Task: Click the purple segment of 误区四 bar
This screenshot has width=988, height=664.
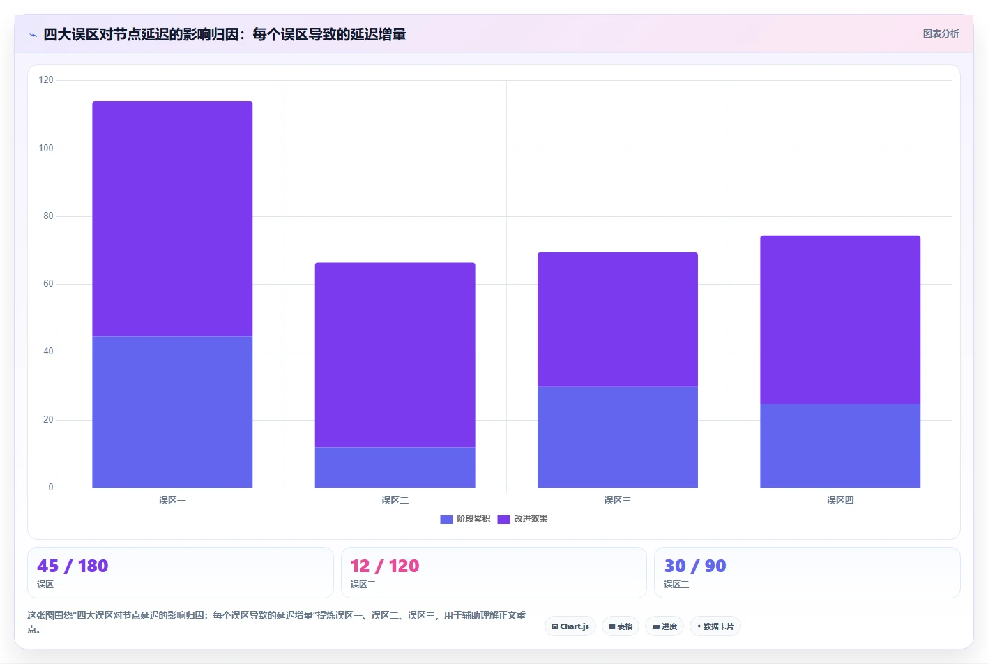Action: point(840,319)
